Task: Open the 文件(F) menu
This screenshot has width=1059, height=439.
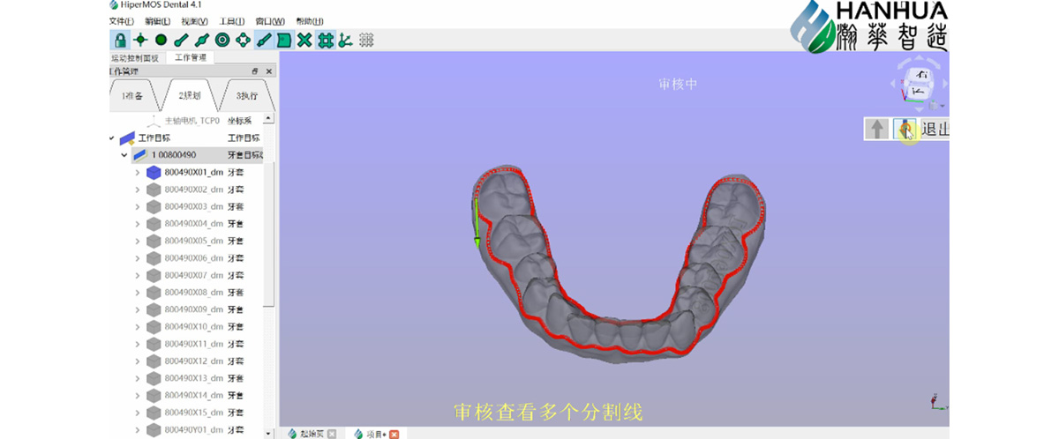Action: tap(121, 21)
